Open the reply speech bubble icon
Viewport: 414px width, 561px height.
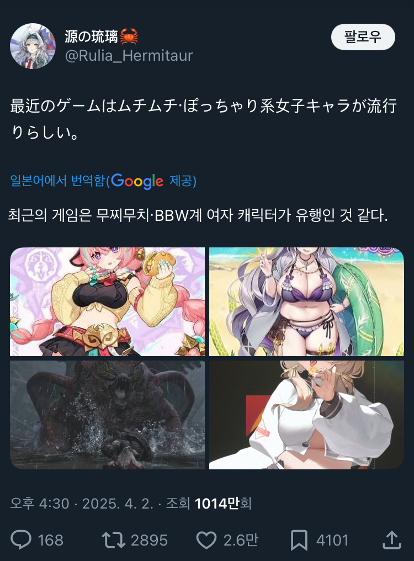pyautogui.click(x=21, y=539)
